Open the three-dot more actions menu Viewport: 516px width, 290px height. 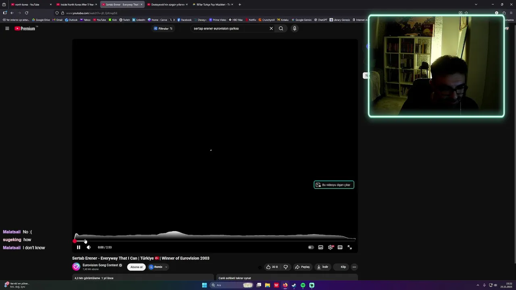tap(354, 267)
